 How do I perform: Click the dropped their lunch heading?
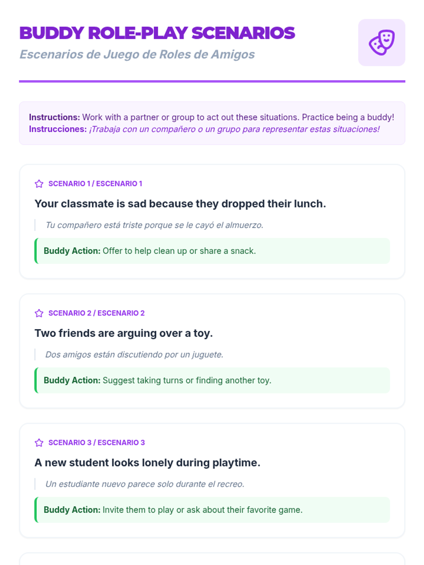[180, 204]
